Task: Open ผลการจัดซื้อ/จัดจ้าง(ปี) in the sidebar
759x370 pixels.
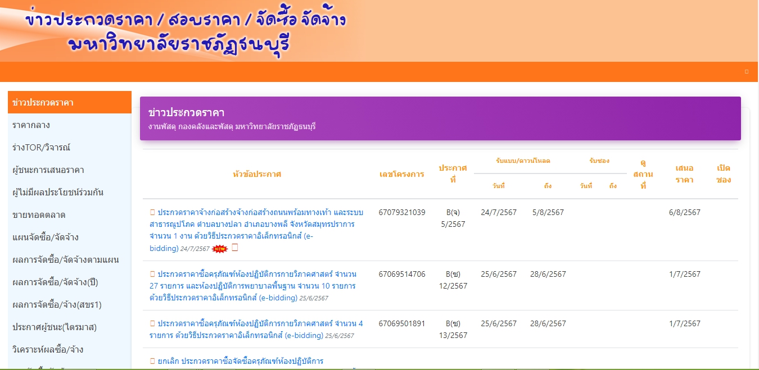Action: click(x=70, y=282)
